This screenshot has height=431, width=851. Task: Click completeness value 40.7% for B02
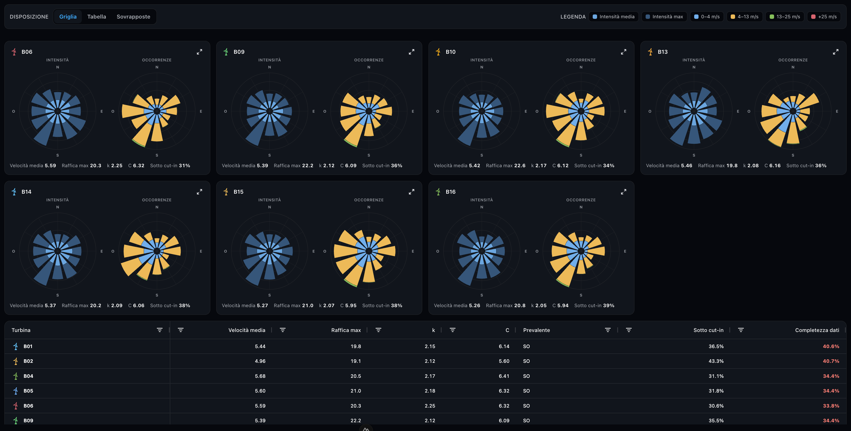tap(831, 361)
